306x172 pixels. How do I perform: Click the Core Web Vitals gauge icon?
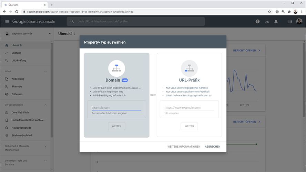coord(7,112)
